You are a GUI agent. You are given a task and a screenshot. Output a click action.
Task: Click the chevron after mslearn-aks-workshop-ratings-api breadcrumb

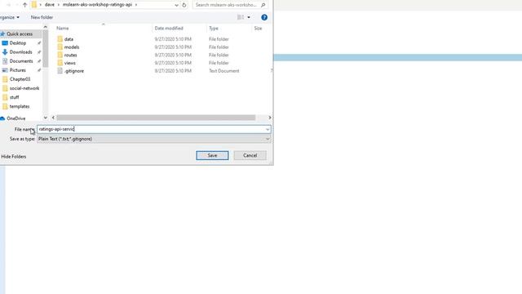(136, 5)
